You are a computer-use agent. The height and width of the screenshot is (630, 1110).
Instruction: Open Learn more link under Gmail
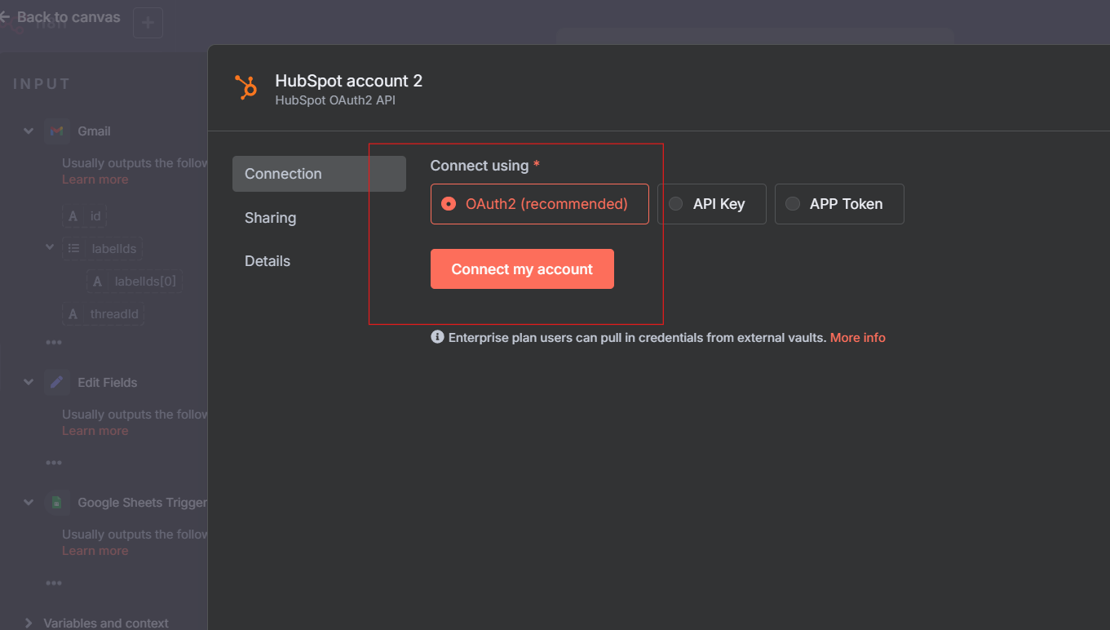[x=95, y=180]
